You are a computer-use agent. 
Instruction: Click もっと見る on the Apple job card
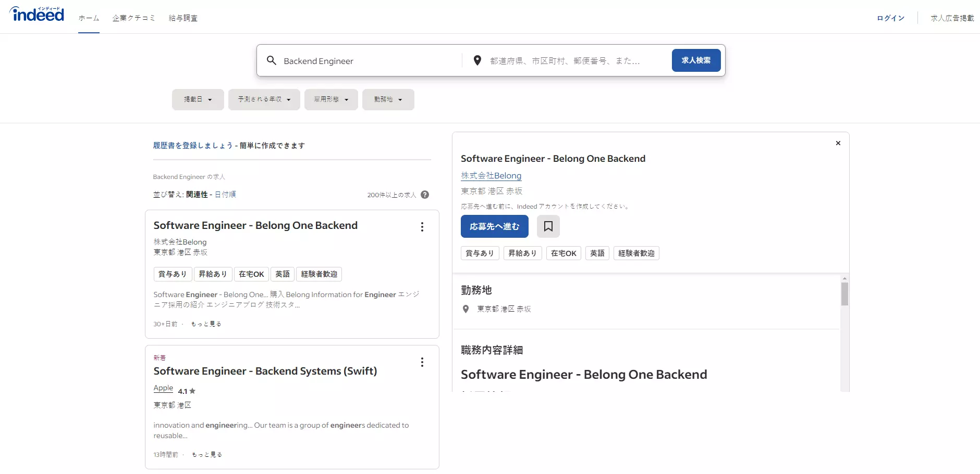tap(207, 455)
